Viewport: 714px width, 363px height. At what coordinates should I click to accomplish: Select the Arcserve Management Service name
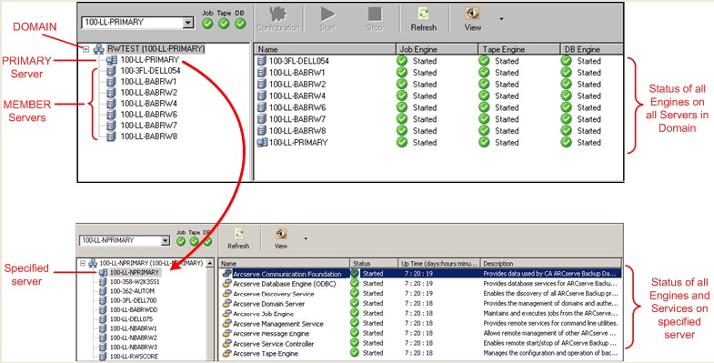click(277, 324)
